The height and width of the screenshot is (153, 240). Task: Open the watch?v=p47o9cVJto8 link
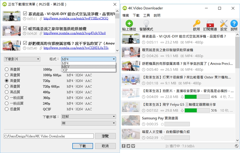pos(75,33)
